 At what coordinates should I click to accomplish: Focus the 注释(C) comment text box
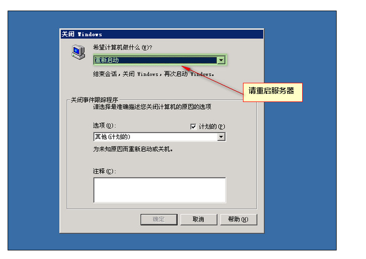159,190
